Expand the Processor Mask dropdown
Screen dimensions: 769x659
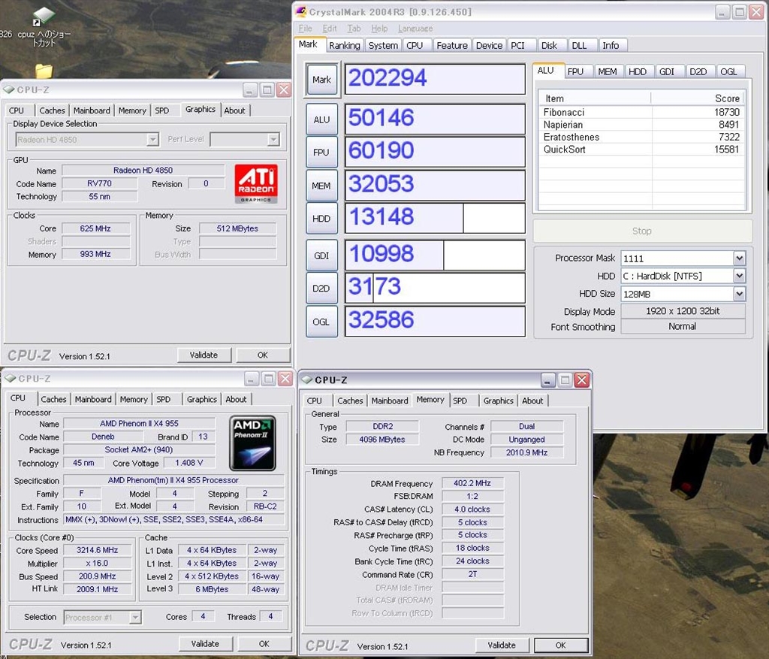[x=739, y=258]
